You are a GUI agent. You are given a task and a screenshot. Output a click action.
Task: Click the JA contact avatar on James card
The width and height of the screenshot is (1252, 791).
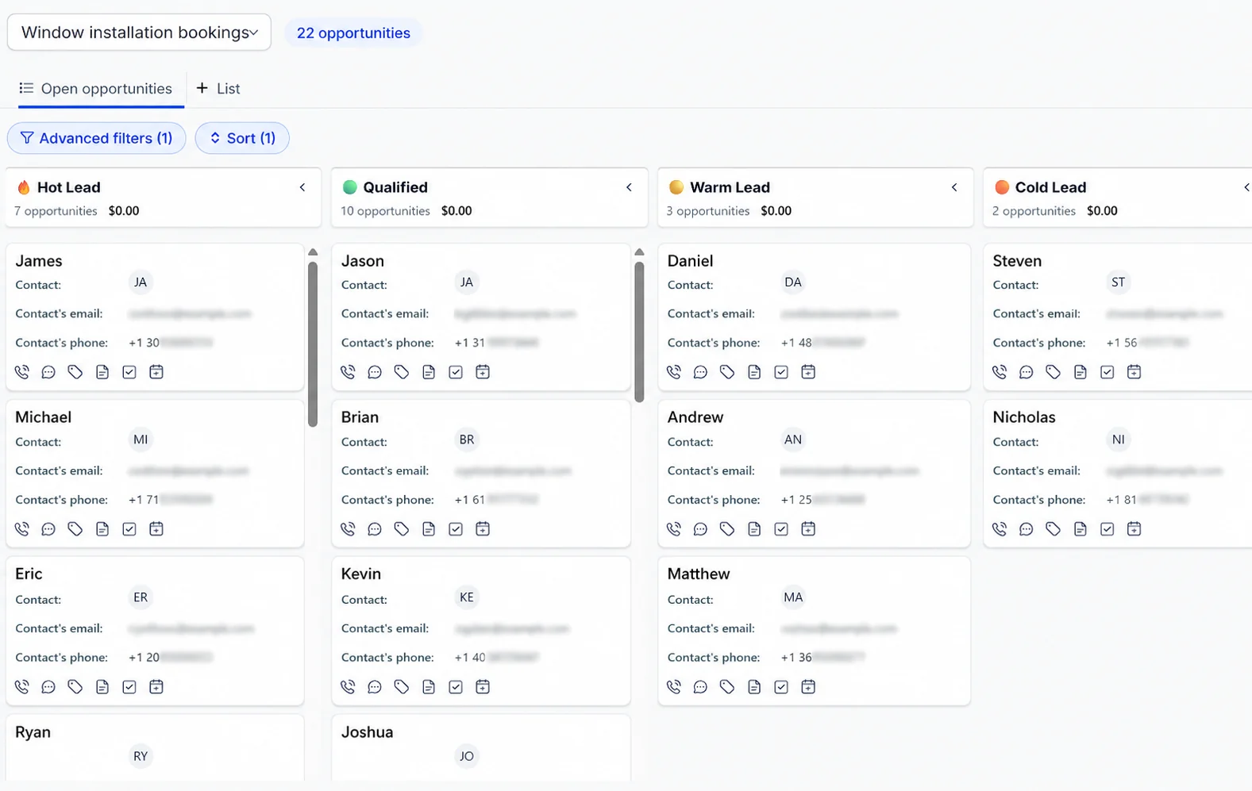point(141,282)
